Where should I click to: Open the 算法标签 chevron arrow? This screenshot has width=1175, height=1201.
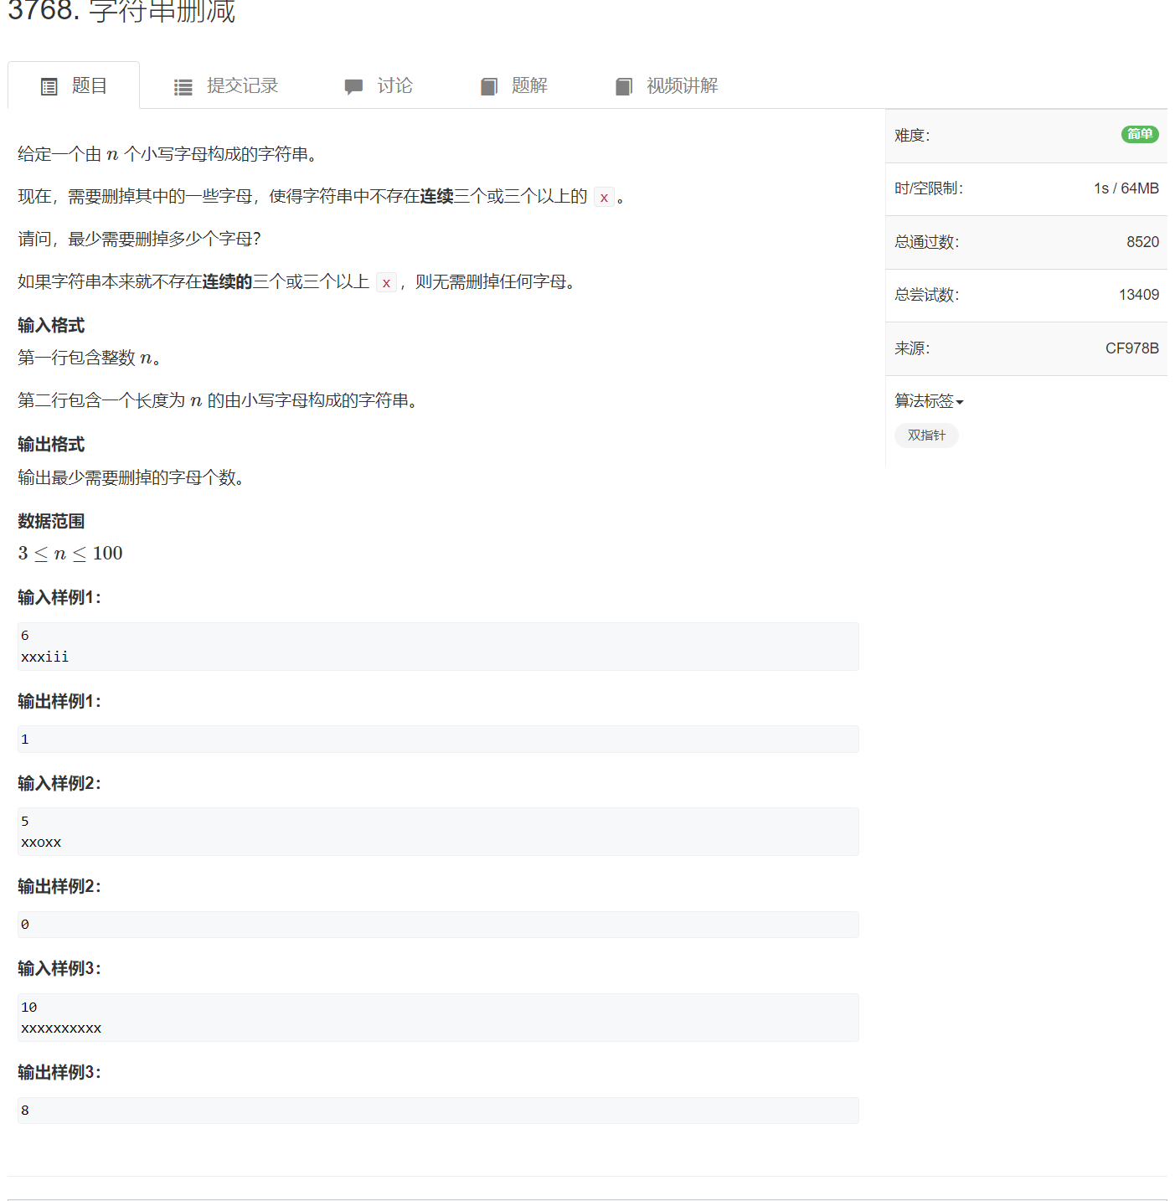pyautogui.click(x=960, y=402)
